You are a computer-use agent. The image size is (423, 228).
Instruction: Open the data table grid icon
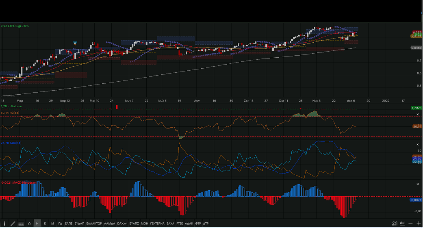point(21,224)
